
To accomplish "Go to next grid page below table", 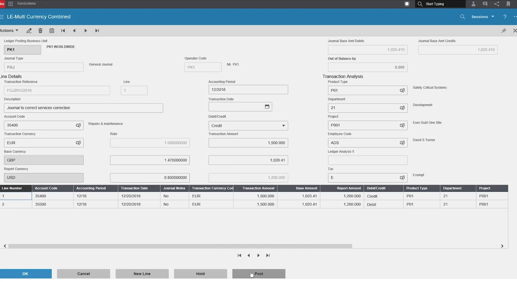I will [258, 256].
